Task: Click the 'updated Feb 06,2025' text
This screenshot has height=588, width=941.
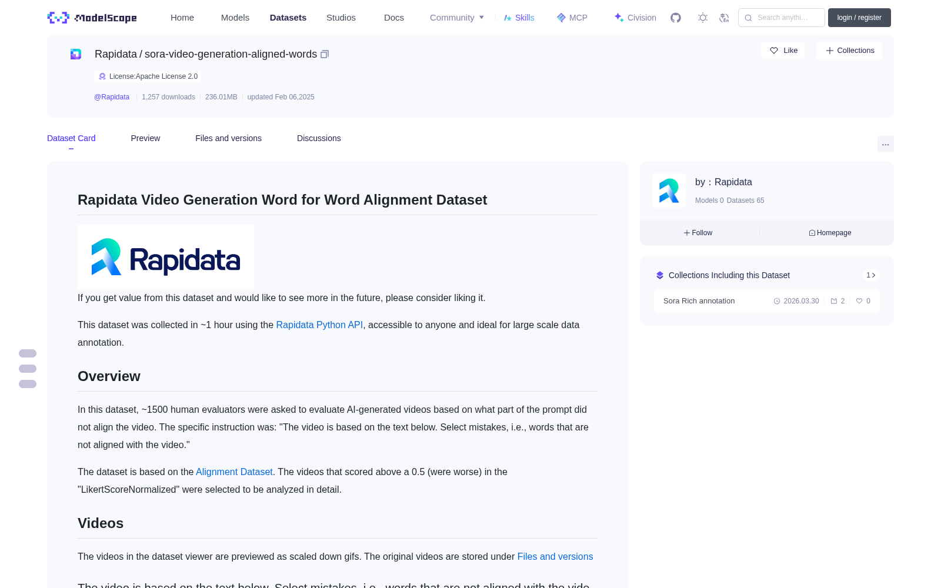Action: (x=281, y=97)
